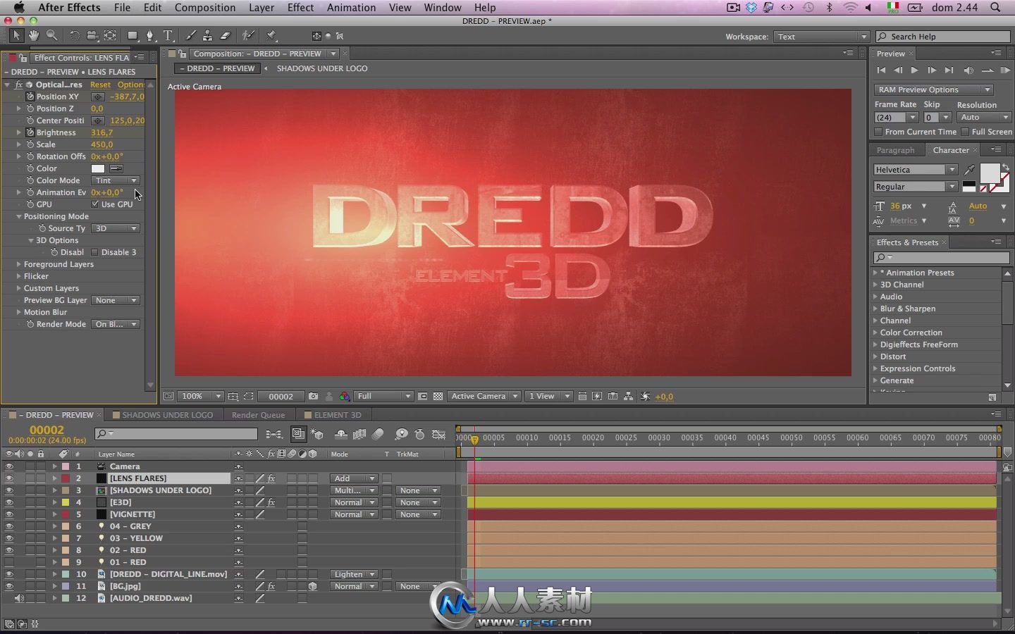Click the timeline layer search field
1015x634 pixels.
tap(176, 434)
